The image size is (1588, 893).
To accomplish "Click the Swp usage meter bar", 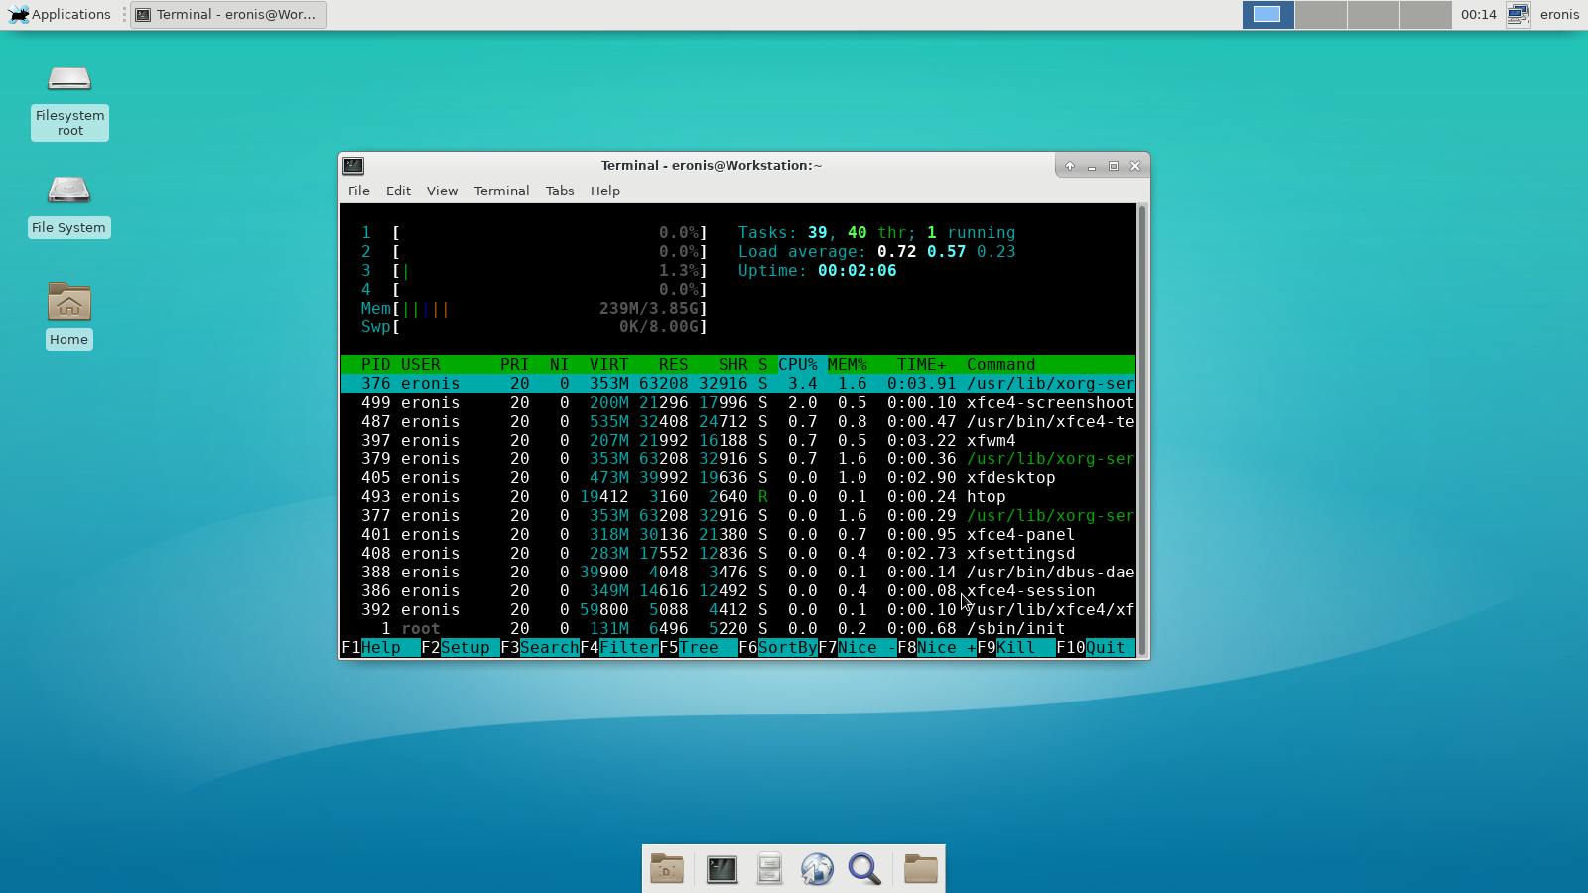I will coord(534,326).
